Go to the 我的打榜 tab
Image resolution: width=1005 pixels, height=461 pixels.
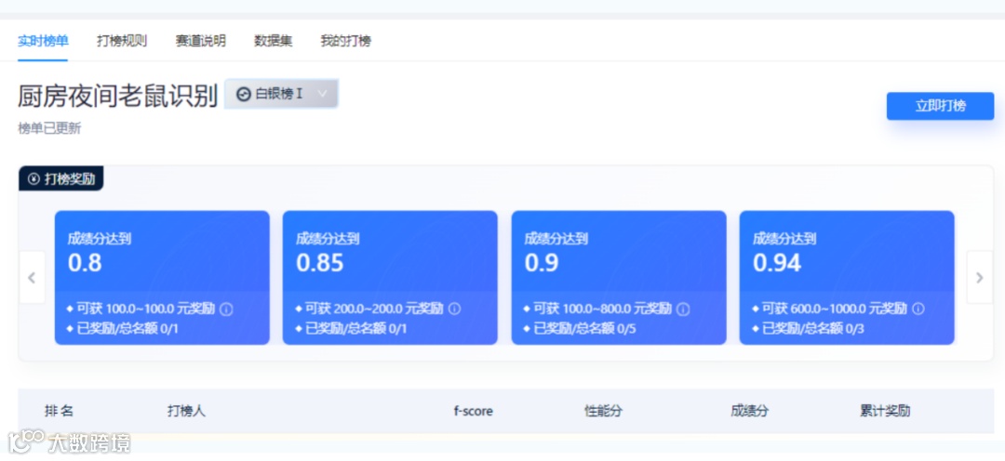(x=345, y=41)
